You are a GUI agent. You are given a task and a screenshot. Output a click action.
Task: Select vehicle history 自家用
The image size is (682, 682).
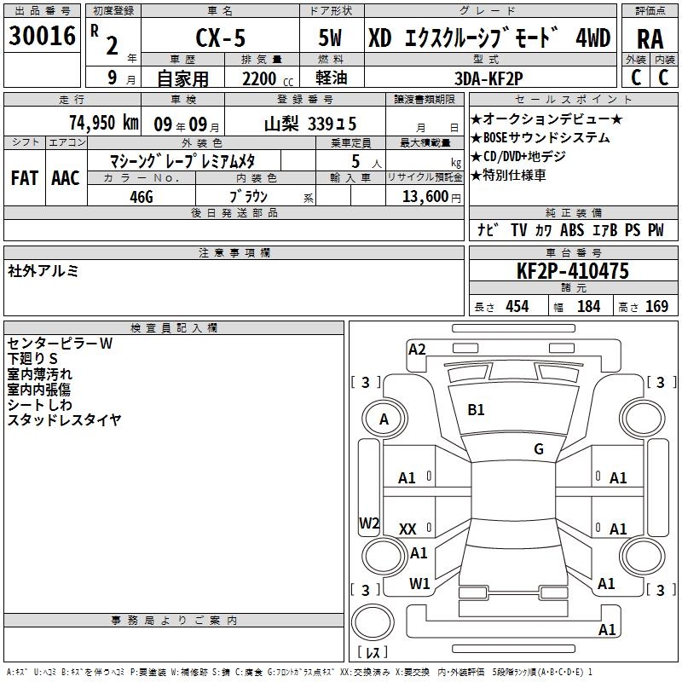pos(182,78)
